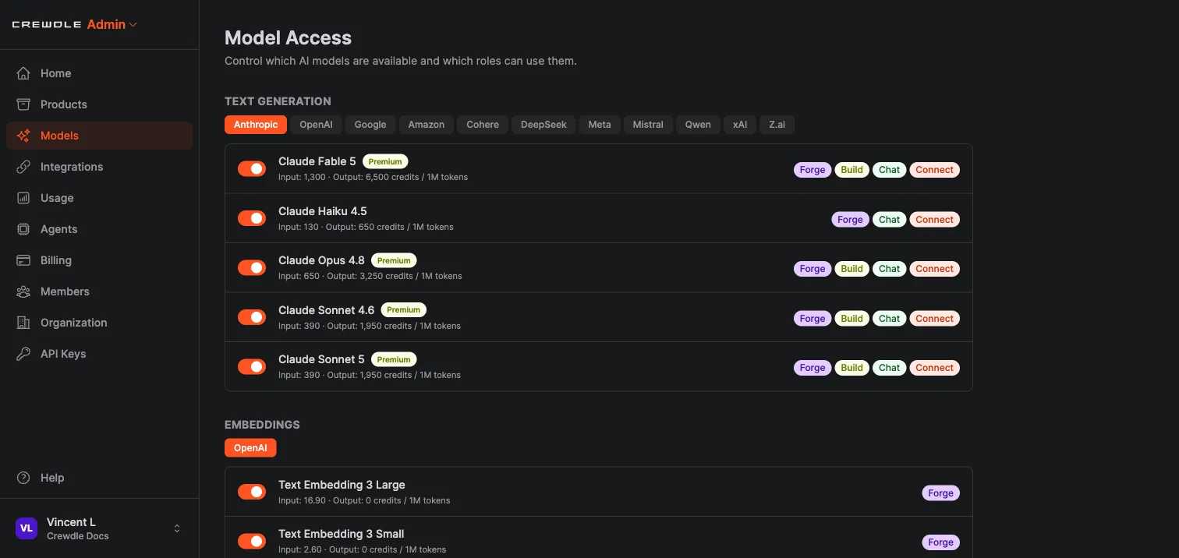Open the Amazon provider tab

[x=427, y=125]
